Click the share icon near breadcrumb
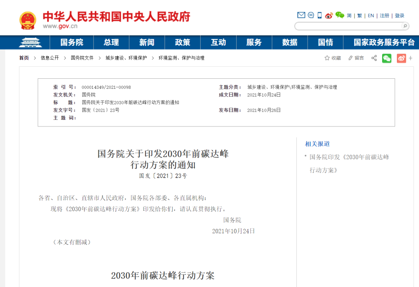 coord(374,58)
